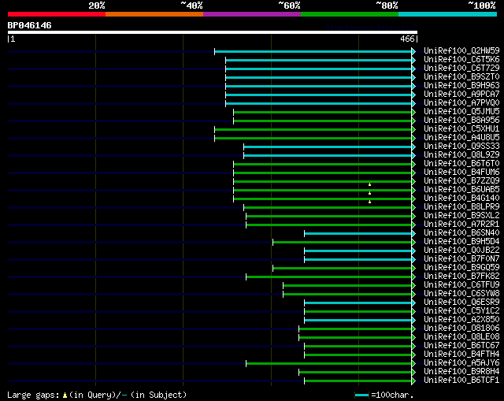Click the cyan alignment bar for Q2HW59
The image size is (504, 401).
(x=313, y=51)
